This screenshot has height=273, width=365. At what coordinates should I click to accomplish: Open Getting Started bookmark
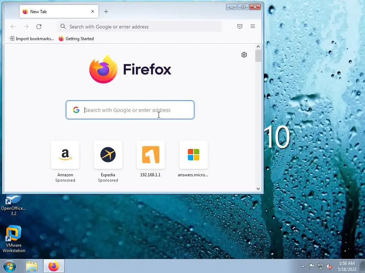(x=76, y=38)
